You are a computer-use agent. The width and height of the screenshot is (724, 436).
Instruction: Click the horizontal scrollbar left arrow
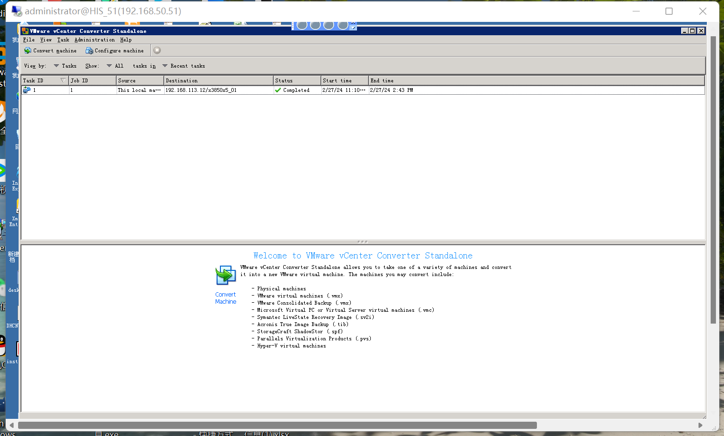point(12,425)
